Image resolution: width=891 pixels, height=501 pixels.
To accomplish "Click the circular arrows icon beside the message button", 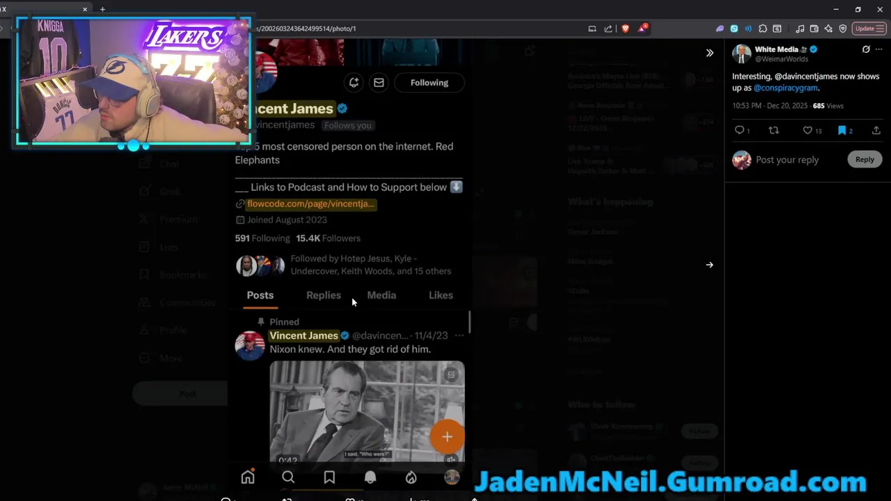I will (354, 82).
